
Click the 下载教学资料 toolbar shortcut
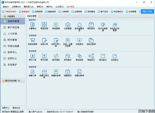click(x=9, y=12)
